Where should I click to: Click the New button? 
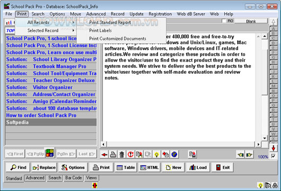173,167
